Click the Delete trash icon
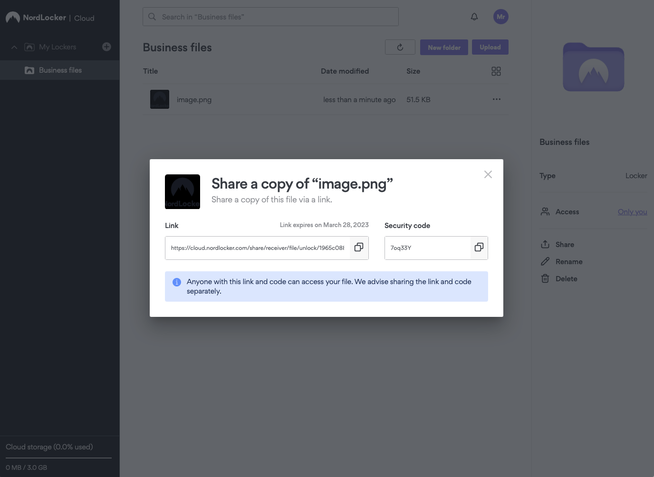 point(545,278)
